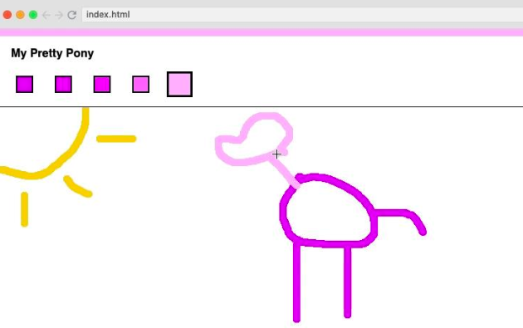
Task: Click the index.html address bar
Action: pyautogui.click(x=302, y=15)
